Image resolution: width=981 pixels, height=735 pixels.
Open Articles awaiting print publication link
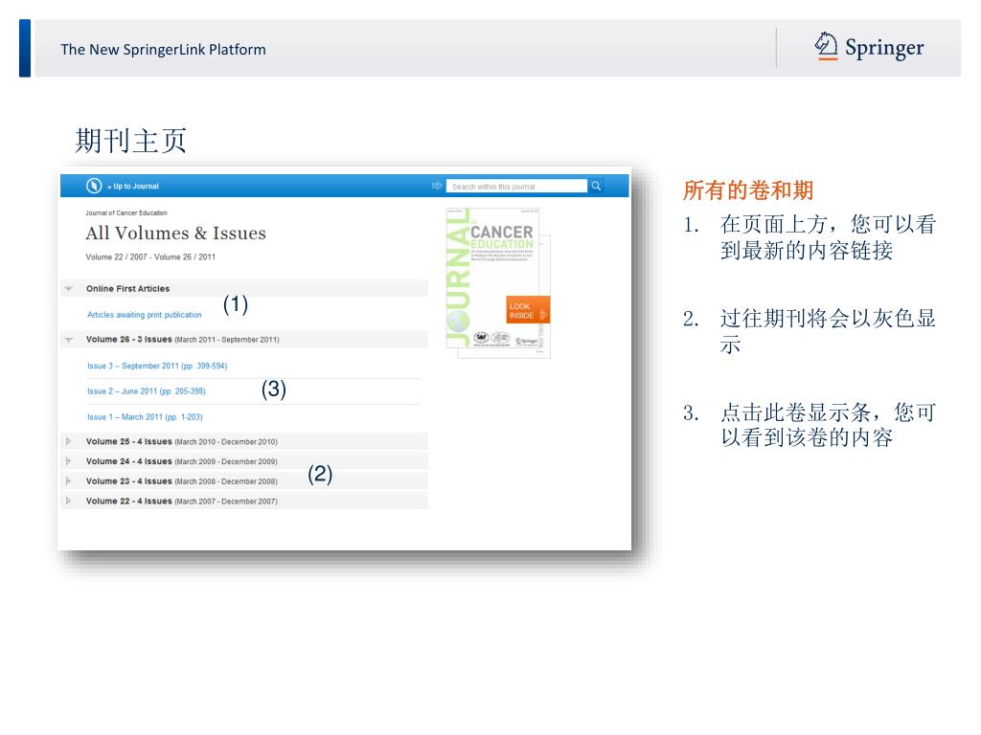point(145,315)
